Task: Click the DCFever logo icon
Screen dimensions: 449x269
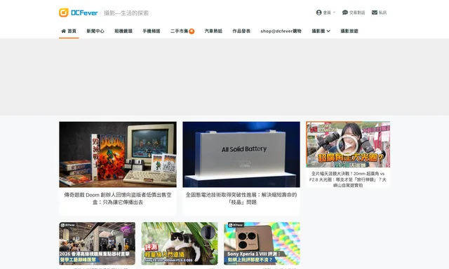Action: (64, 13)
